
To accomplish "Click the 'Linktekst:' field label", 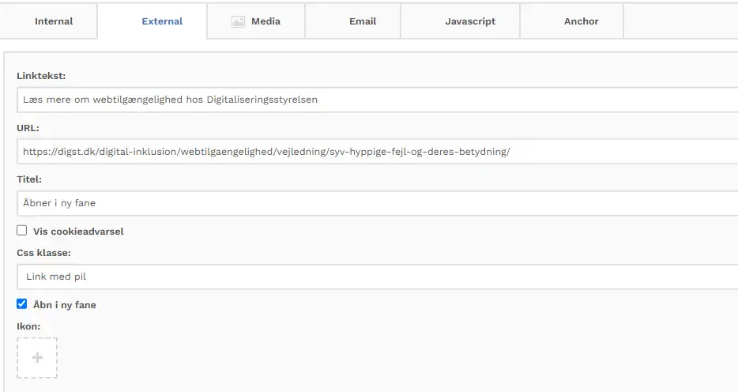I will (x=41, y=76).
